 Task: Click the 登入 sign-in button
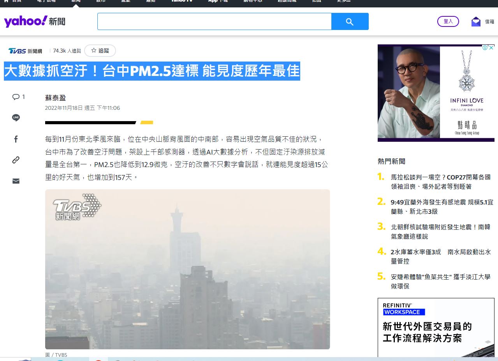coord(448,21)
